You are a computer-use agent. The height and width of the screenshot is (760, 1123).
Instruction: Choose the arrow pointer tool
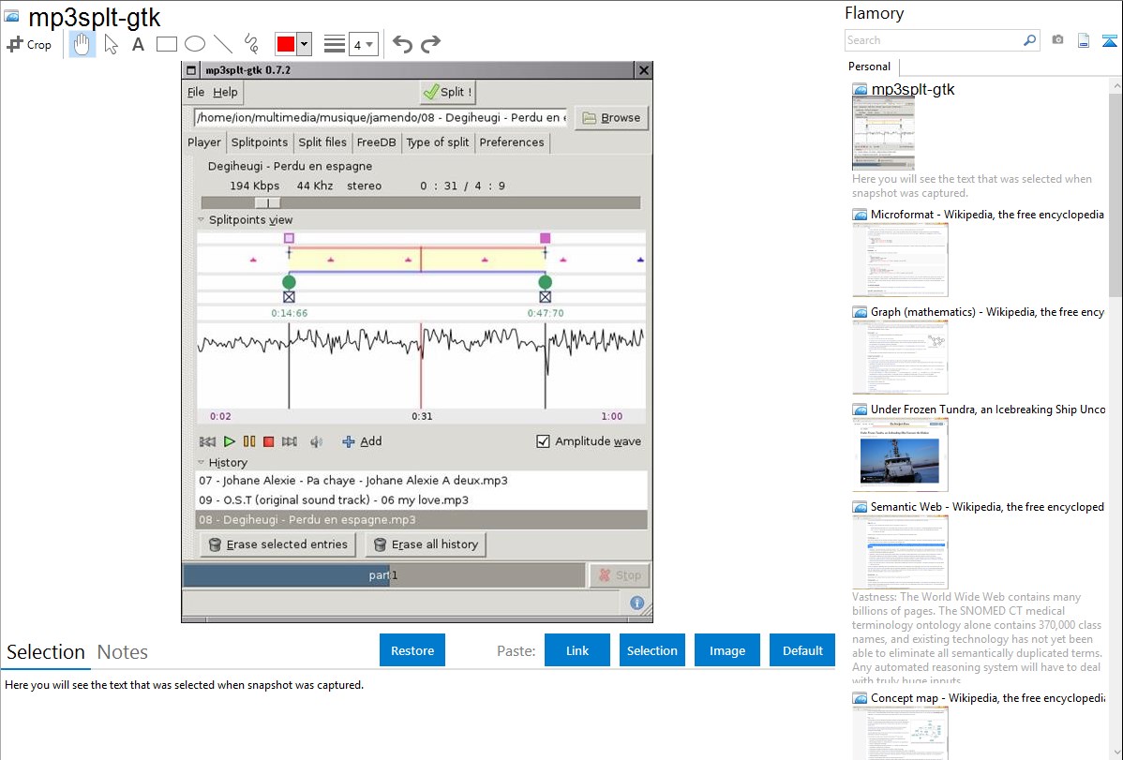(111, 44)
